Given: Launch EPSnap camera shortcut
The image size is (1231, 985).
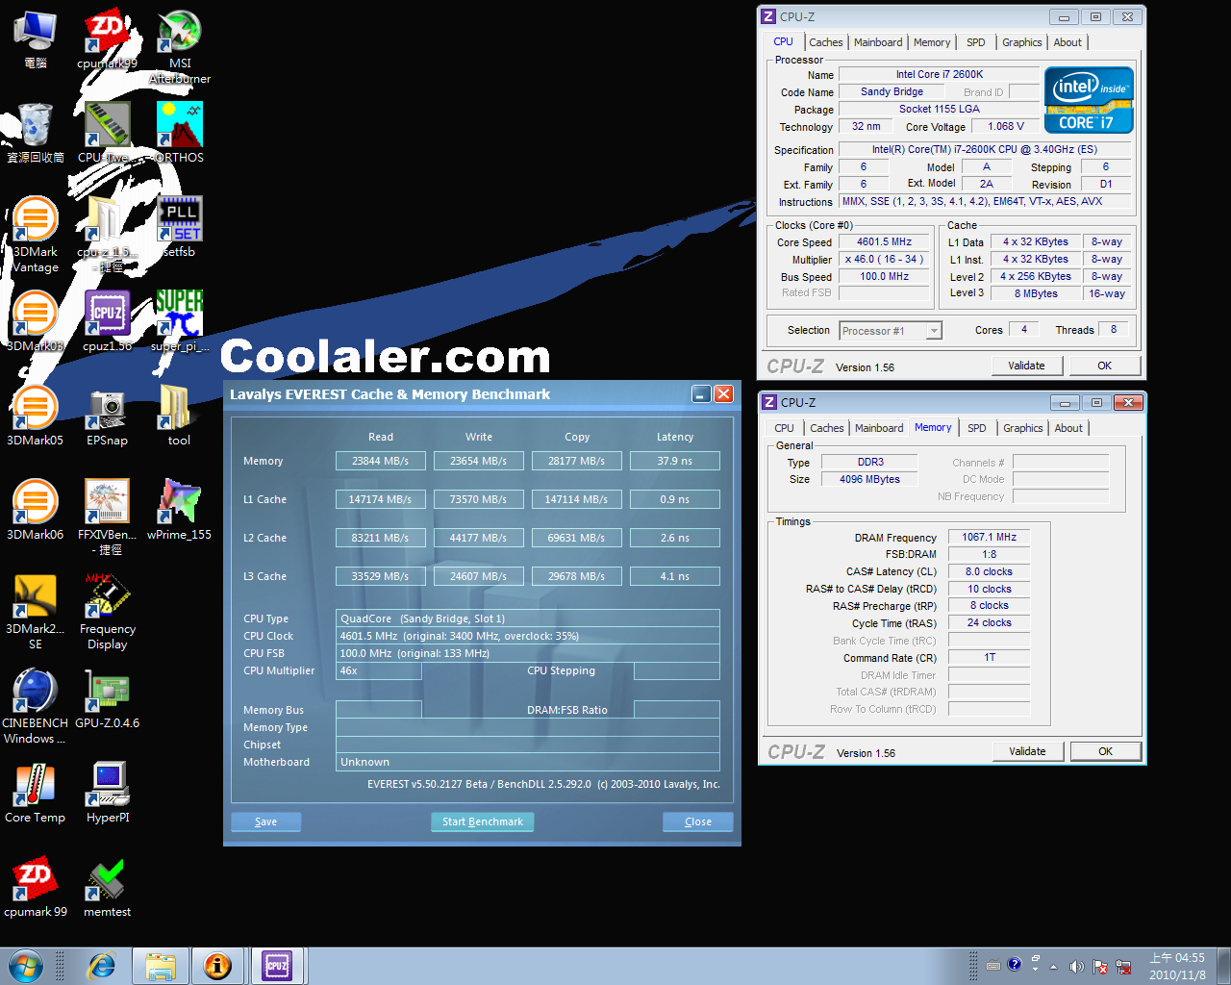Looking at the screenshot, I should pos(107,416).
